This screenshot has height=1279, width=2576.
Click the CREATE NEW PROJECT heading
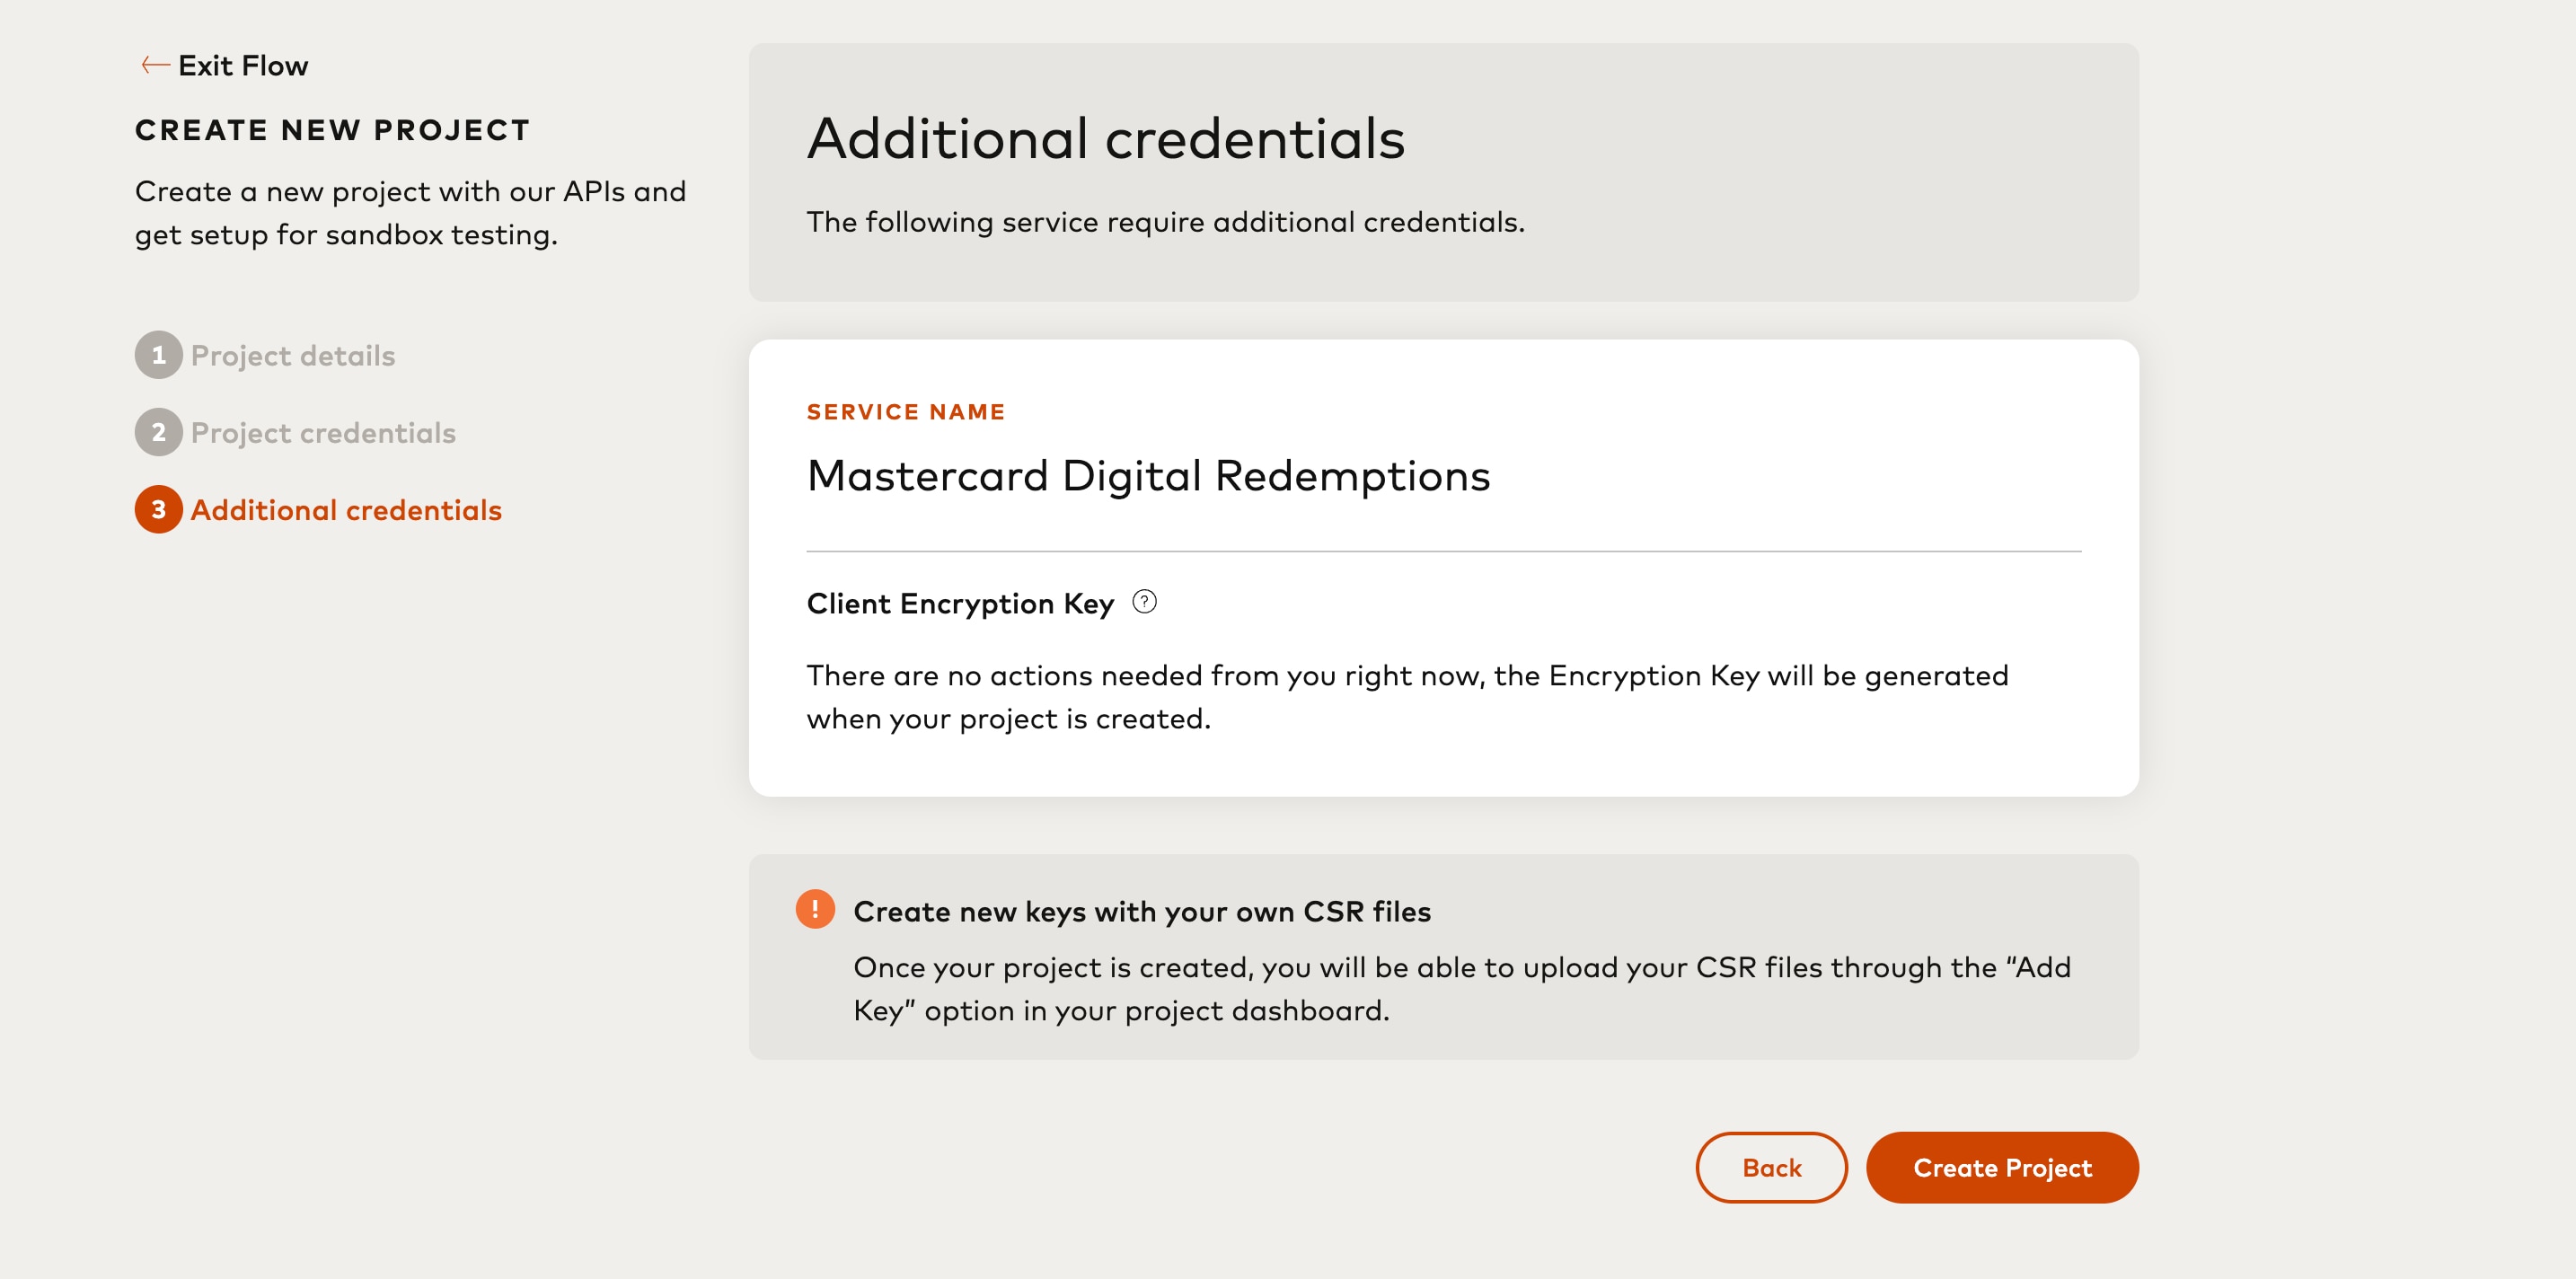point(333,129)
